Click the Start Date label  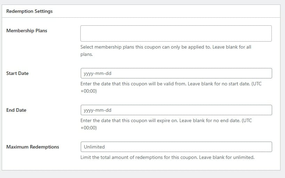17,74
